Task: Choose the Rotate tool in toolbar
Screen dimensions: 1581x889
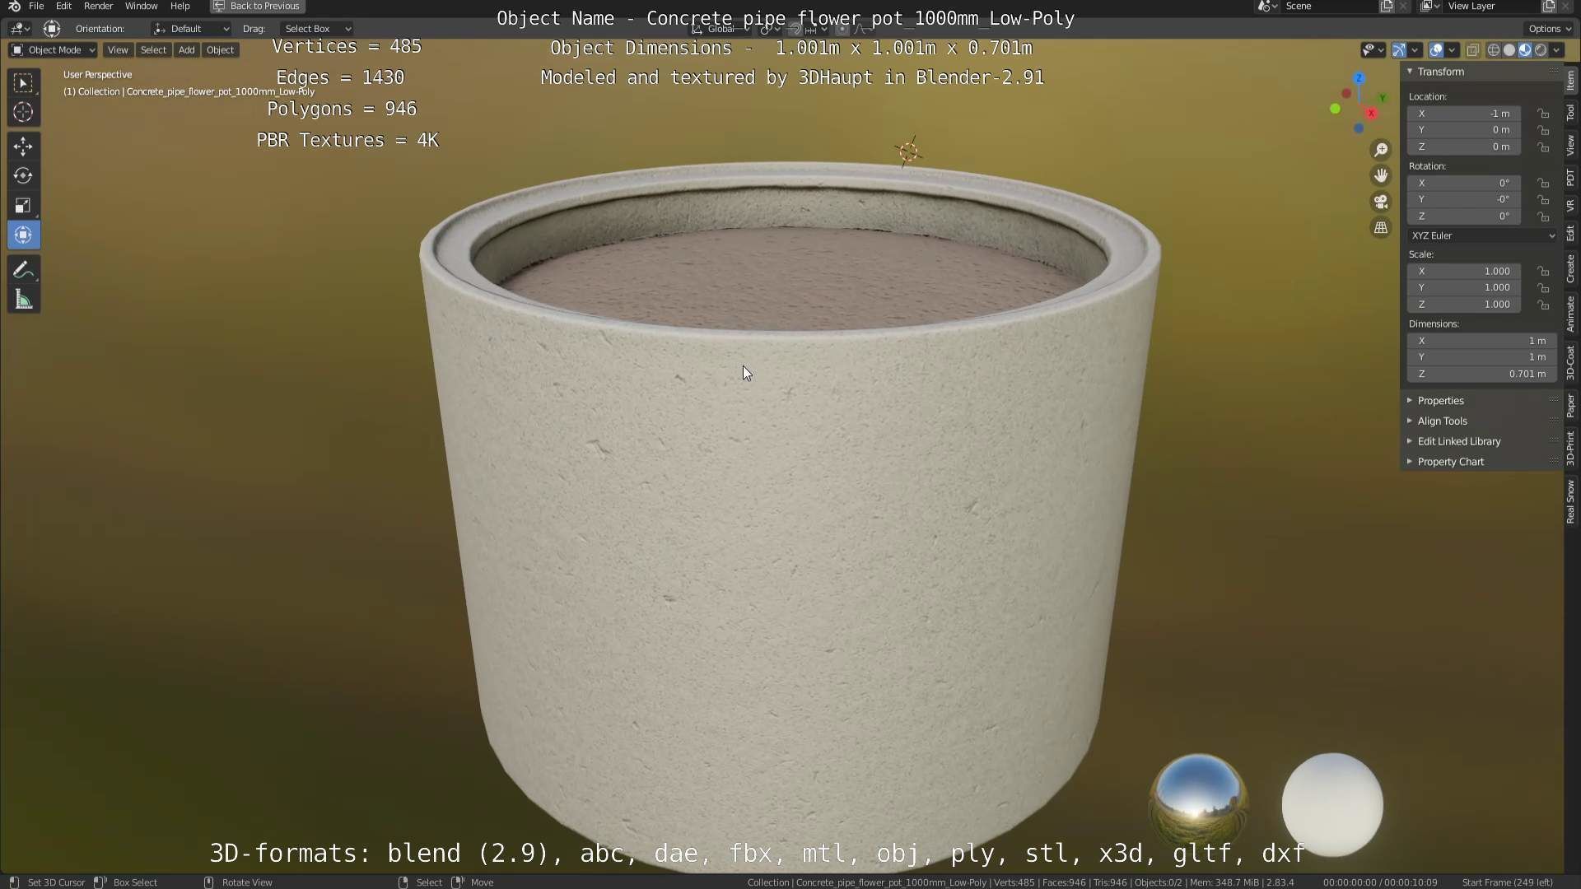Action: click(x=23, y=176)
